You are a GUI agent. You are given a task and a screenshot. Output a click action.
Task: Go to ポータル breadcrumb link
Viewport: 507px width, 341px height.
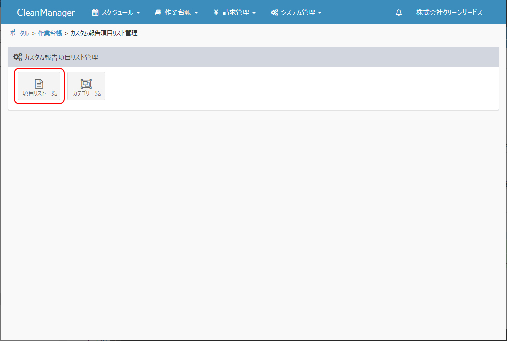point(20,33)
